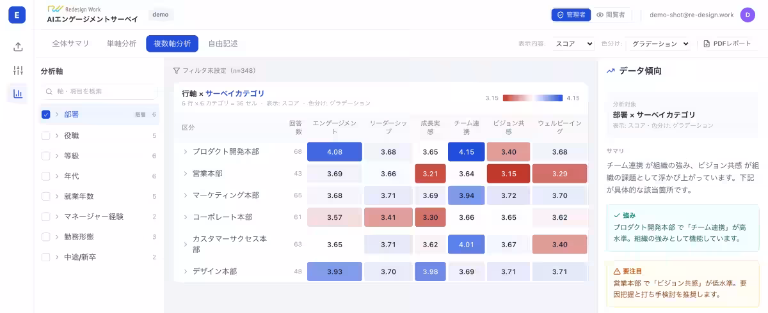Open the 表示内容 スコア dropdown
The height and width of the screenshot is (313, 768).
(573, 43)
